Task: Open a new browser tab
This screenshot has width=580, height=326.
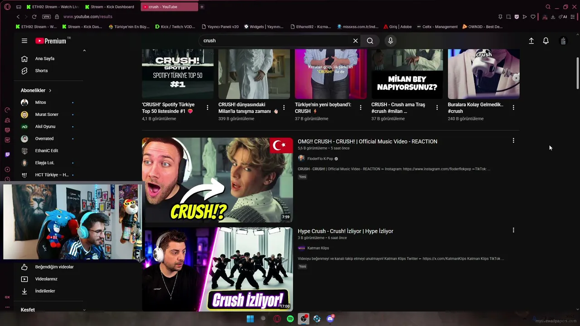Action: coord(202,7)
